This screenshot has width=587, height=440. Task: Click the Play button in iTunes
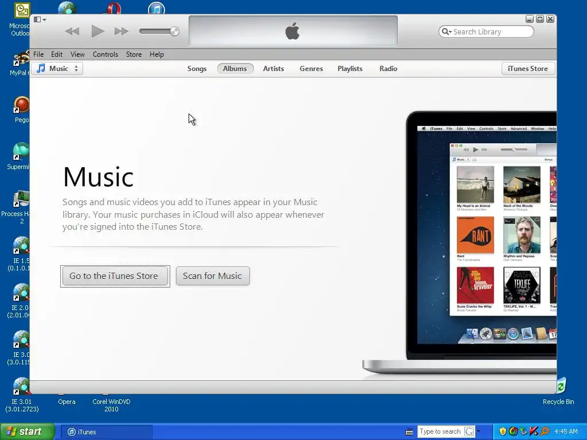point(97,31)
